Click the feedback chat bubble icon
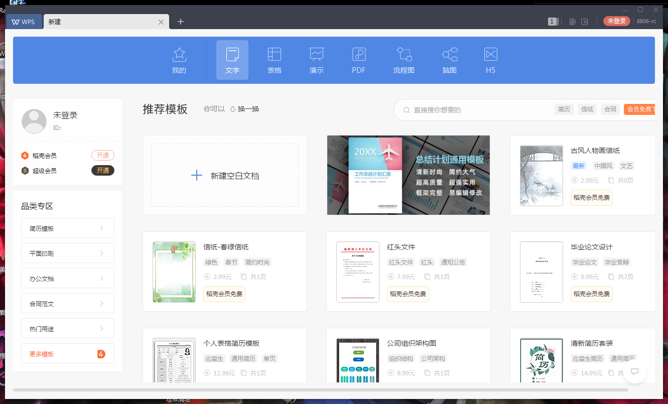Viewport: 668px width, 404px height. point(634,371)
